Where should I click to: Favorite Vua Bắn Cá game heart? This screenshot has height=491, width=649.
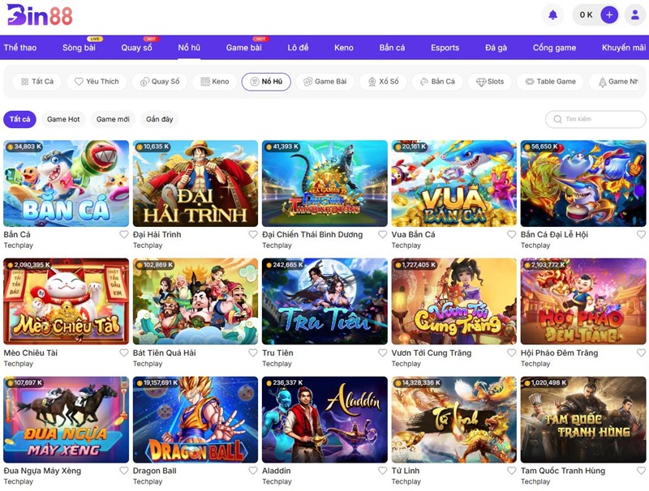coord(512,234)
